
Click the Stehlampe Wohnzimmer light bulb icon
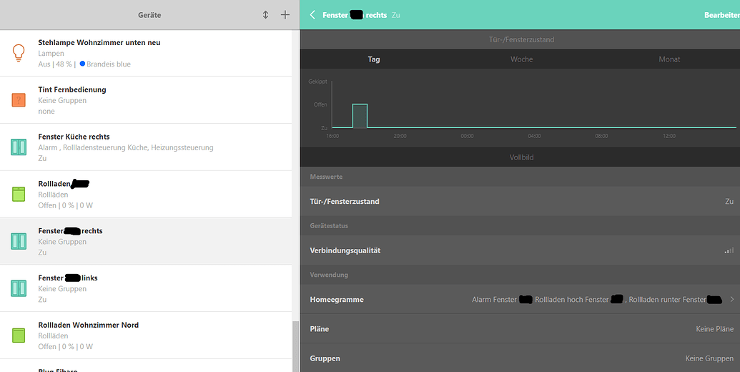point(19,53)
